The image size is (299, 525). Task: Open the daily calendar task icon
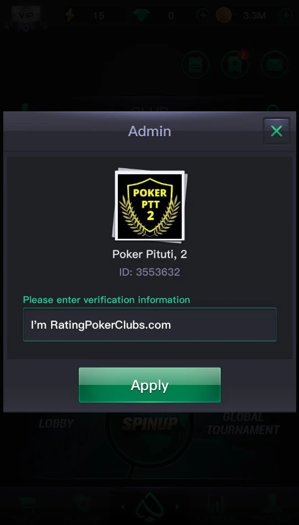click(195, 65)
